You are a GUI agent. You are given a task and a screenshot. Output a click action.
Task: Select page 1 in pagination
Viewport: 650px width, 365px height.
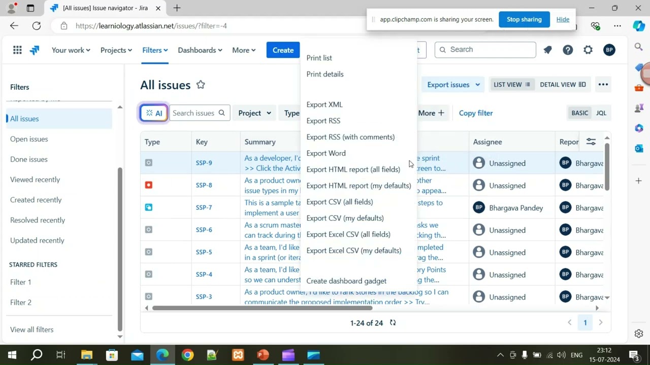pos(585,322)
